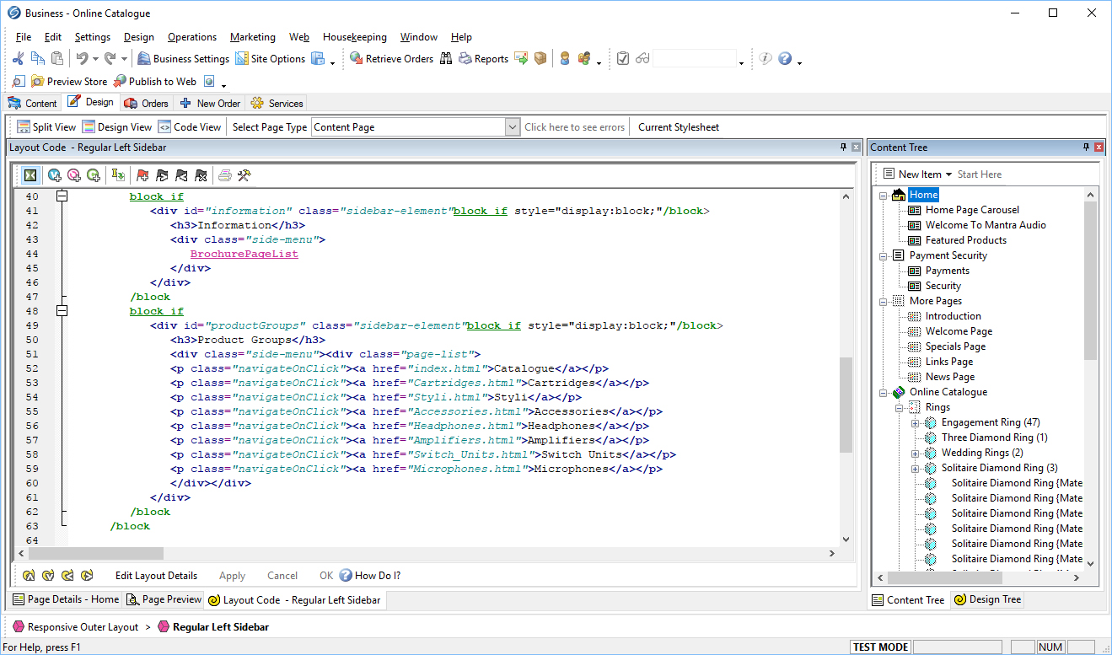Collapse the code block at line 40

(x=62, y=196)
